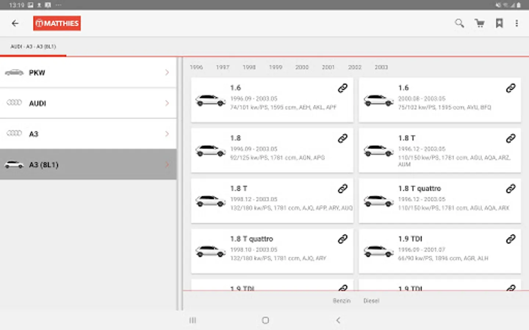Tap the Android home button
Image resolution: width=529 pixels, height=330 pixels.
click(265, 320)
